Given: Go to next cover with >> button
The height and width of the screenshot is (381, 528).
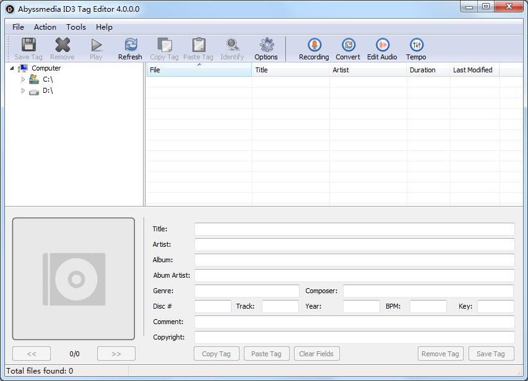Looking at the screenshot, I should point(116,354).
